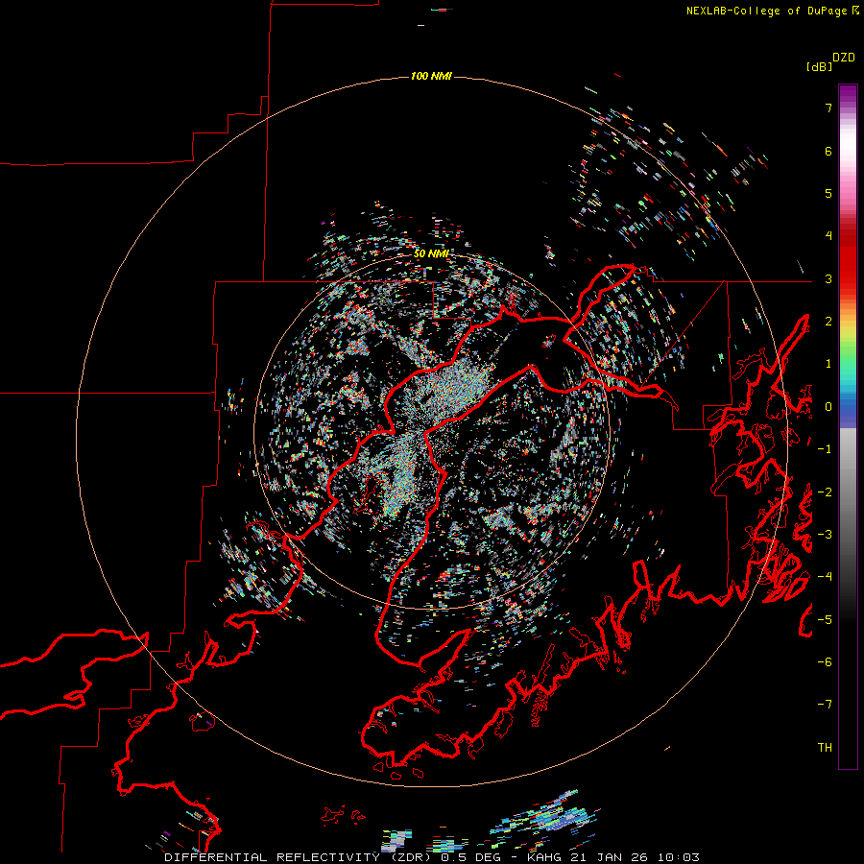Click the 5 value on the color scale
The width and height of the screenshot is (864, 864).
coord(828,193)
